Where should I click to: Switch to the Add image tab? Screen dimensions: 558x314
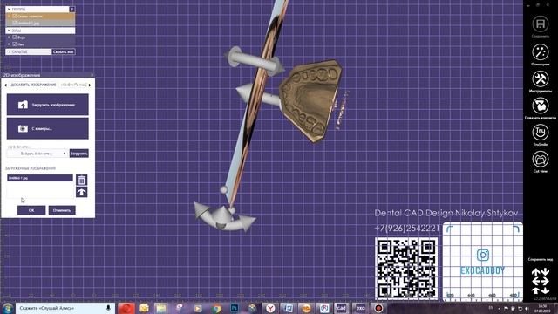coord(33,85)
